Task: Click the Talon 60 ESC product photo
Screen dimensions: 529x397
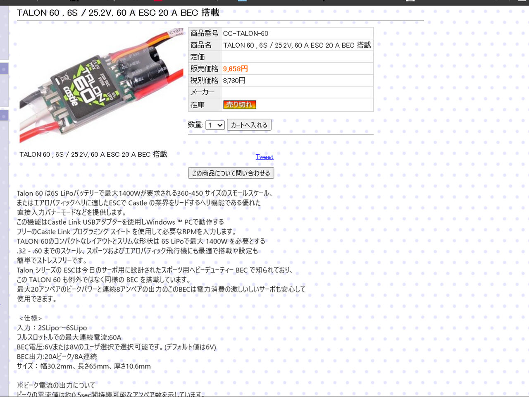Action: [x=101, y=85]
